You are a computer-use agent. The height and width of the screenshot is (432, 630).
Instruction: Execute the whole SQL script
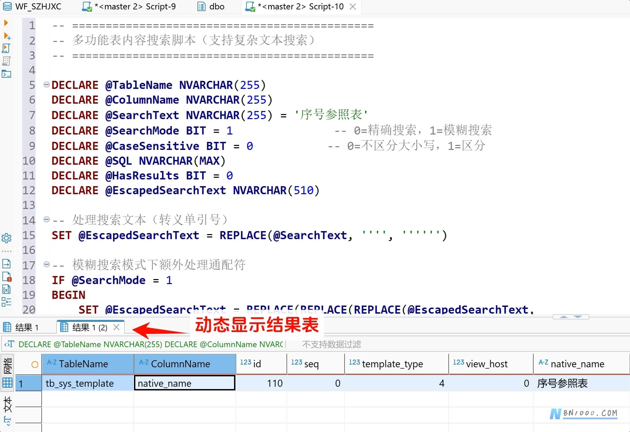6,48
